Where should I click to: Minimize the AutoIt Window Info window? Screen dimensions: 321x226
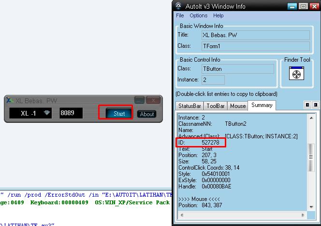point(292,6)
